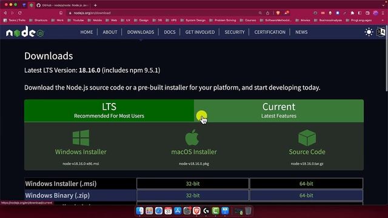
Task: Click the Windows Installer logo
Action: [x=81, y=137]
